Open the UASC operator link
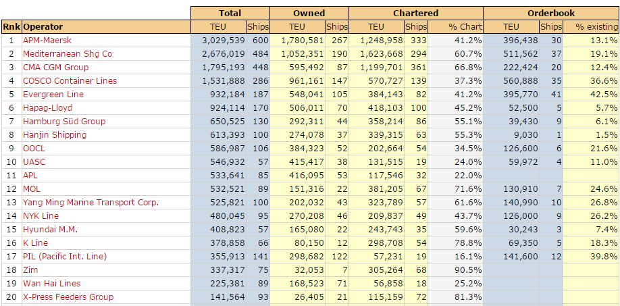The image size is (620, 306). (34, 161)
